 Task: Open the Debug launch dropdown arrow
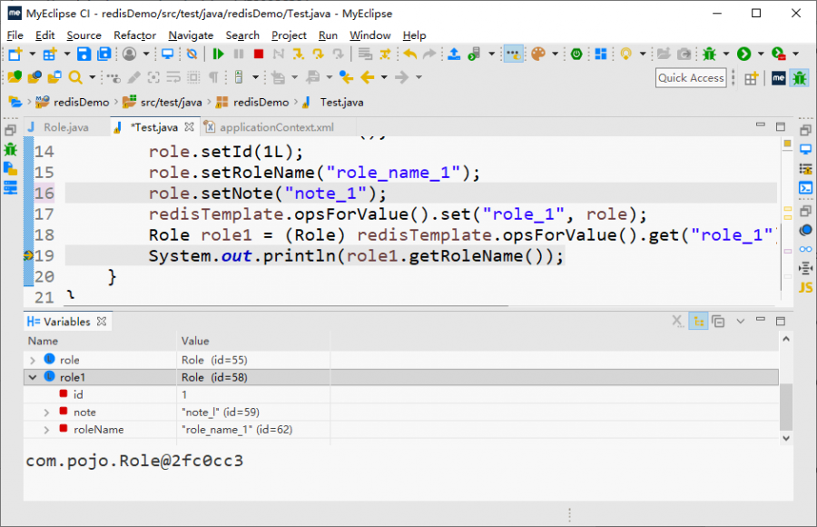pyautogui.click(x=724, y=55)
